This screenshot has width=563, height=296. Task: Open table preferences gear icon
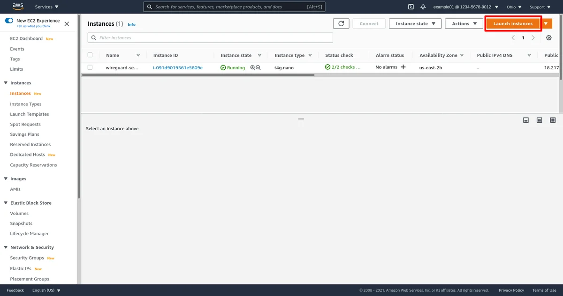[548, 38]
